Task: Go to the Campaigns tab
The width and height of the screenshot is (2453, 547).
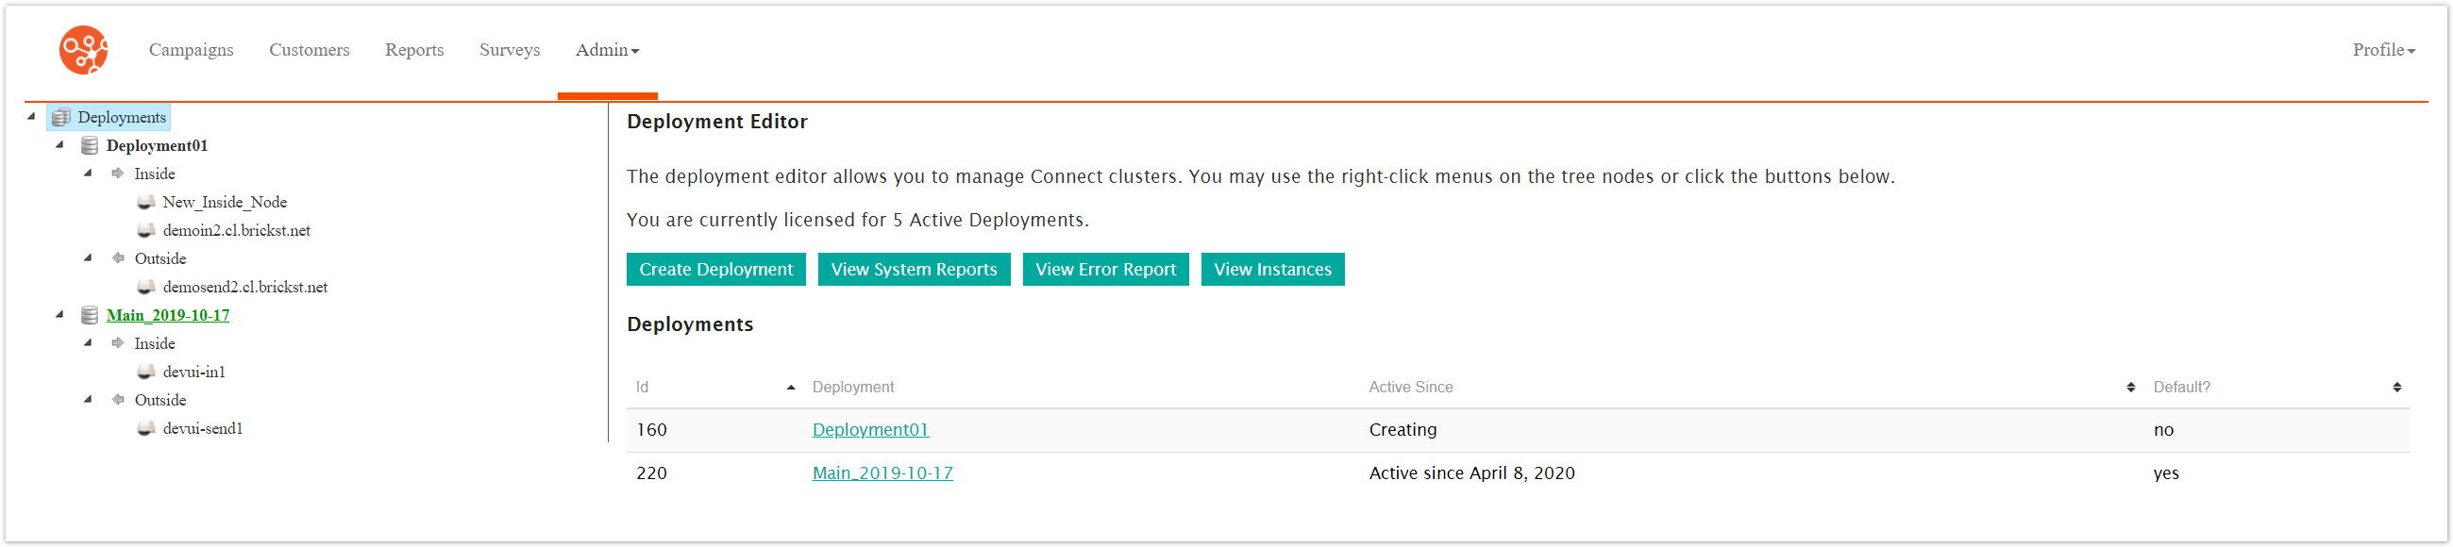Action: (191, 49)
